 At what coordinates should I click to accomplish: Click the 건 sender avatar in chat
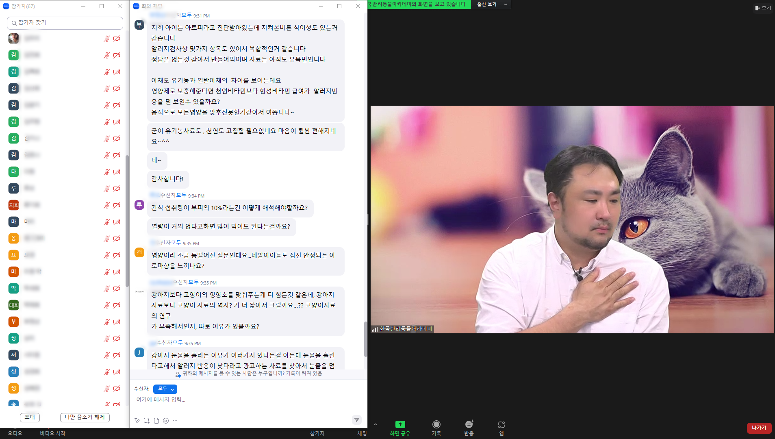139,252
